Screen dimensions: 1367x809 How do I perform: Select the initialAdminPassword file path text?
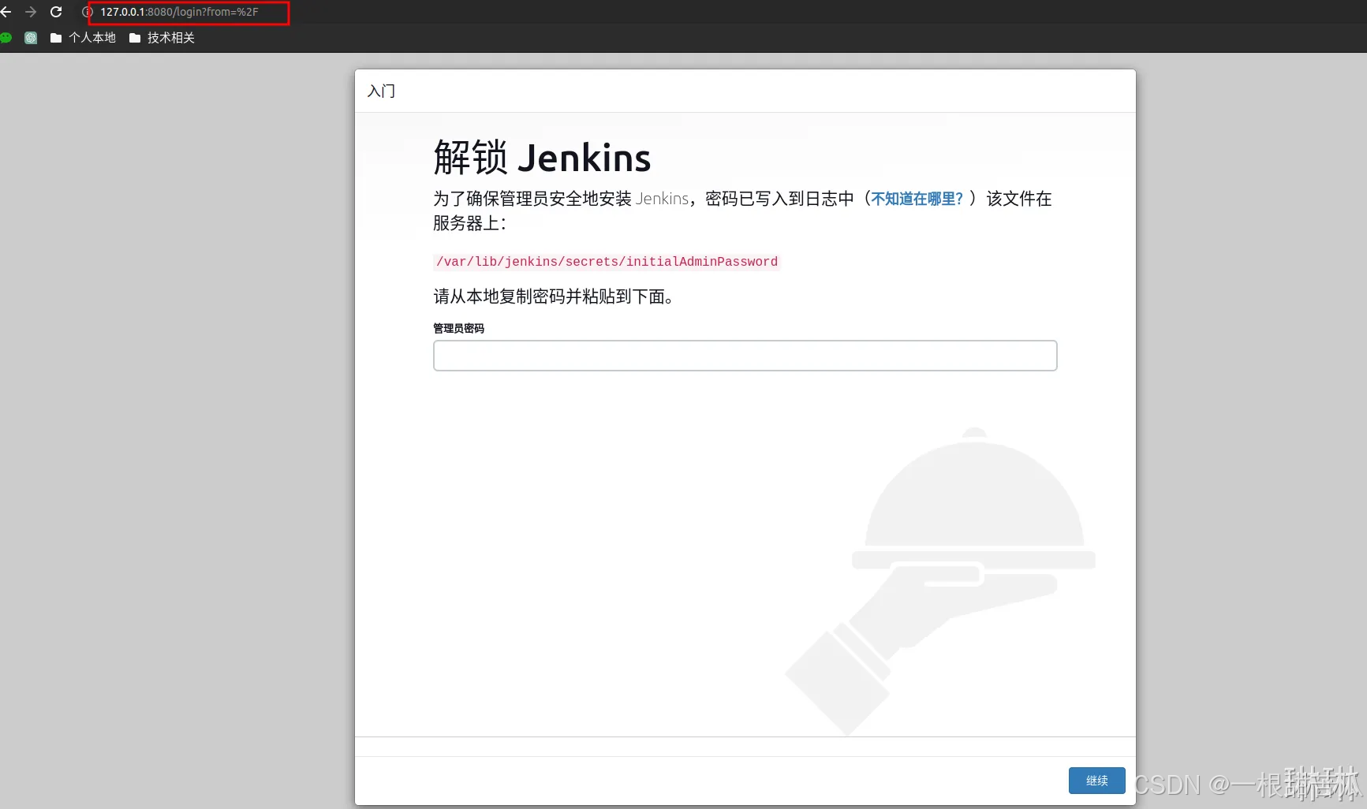(x=607, y=262)
